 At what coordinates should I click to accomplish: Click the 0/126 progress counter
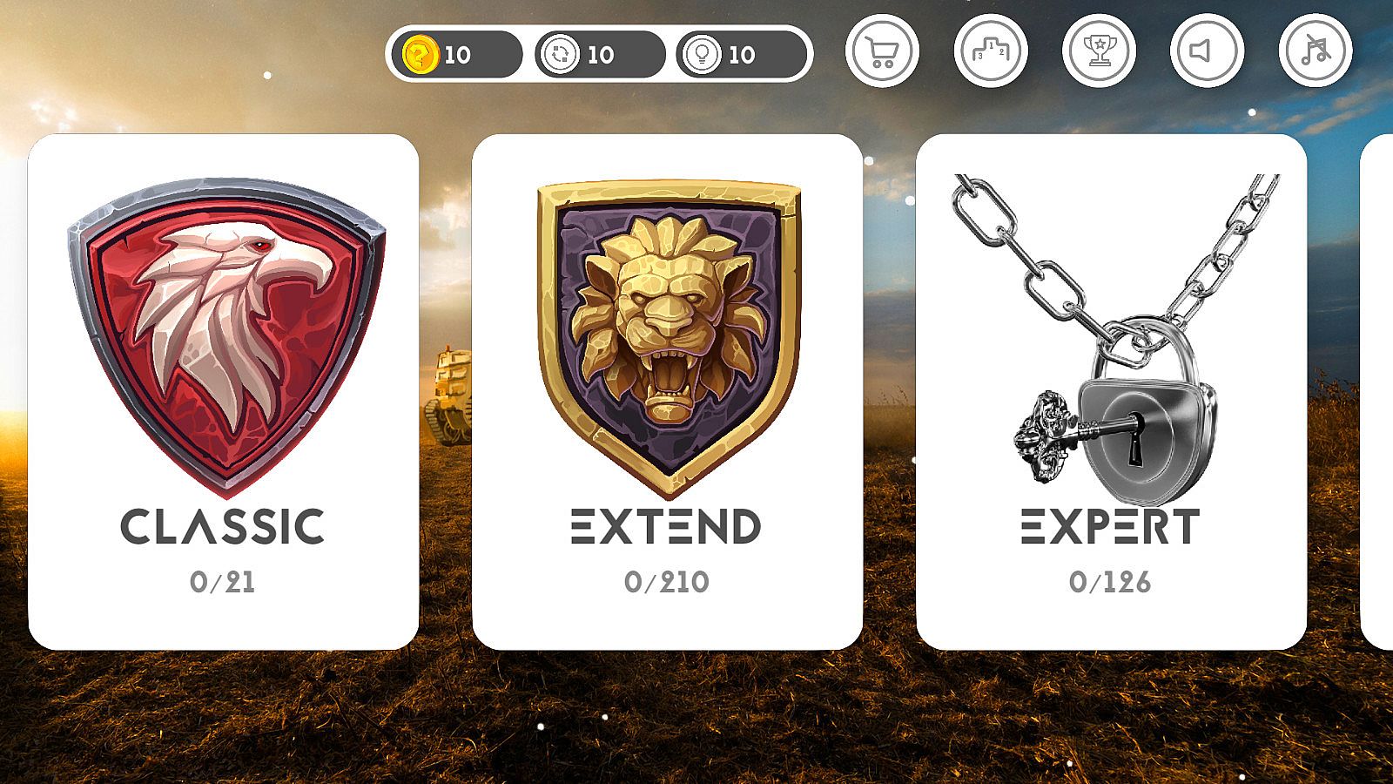click(1110, 582)
